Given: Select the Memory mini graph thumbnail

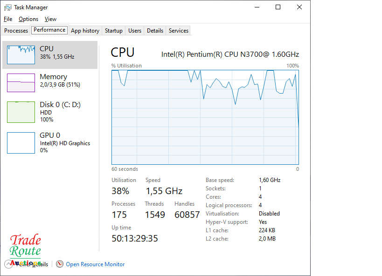Looking at the screenshot, I should pyautogui.click(x=21, y=83).
